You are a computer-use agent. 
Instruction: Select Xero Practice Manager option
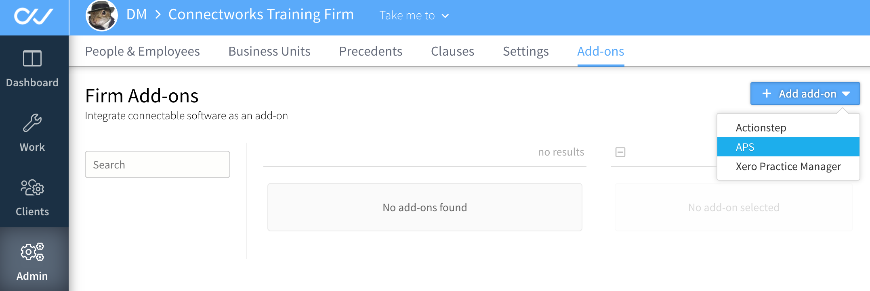tap(788, 166)
